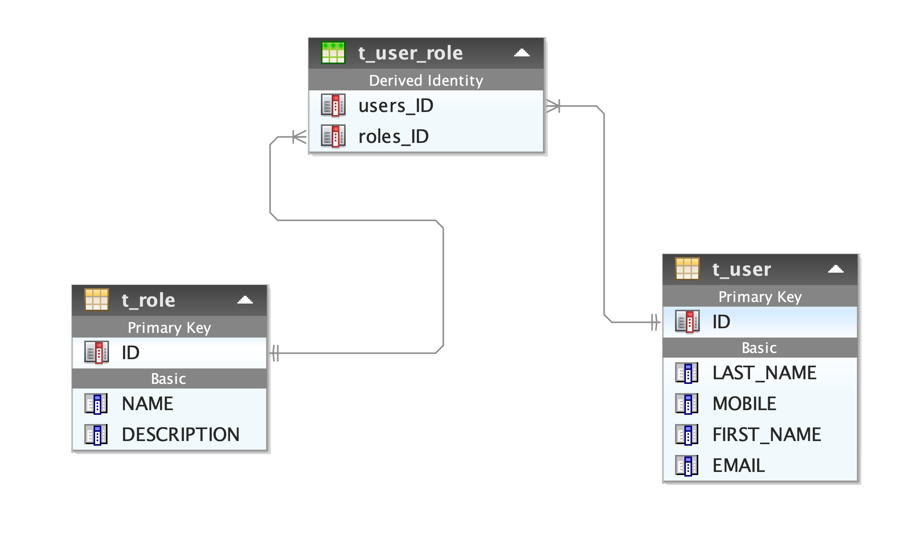Screen dimensions: 914x543
Task: Collapse the t_role table
Action: (256, 304)
